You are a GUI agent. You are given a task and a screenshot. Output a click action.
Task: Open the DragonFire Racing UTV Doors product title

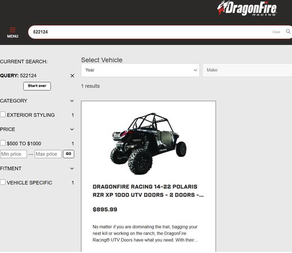(x=148, y=191)
